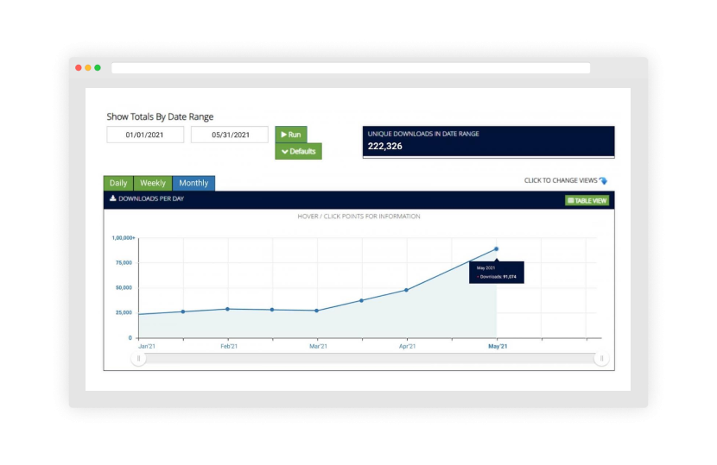The image size is (717, 465).
Task: Open the Table View
Action: [x=587, y=200]
